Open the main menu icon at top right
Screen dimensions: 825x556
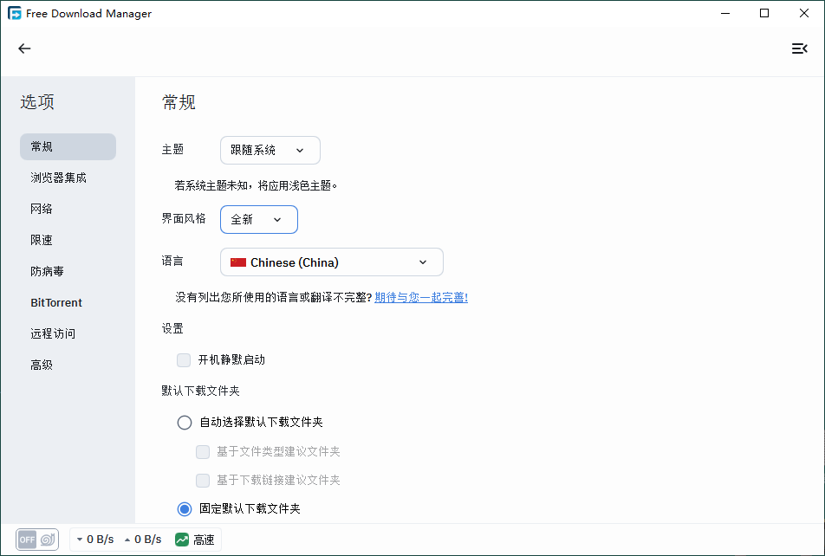pos(799,48)
